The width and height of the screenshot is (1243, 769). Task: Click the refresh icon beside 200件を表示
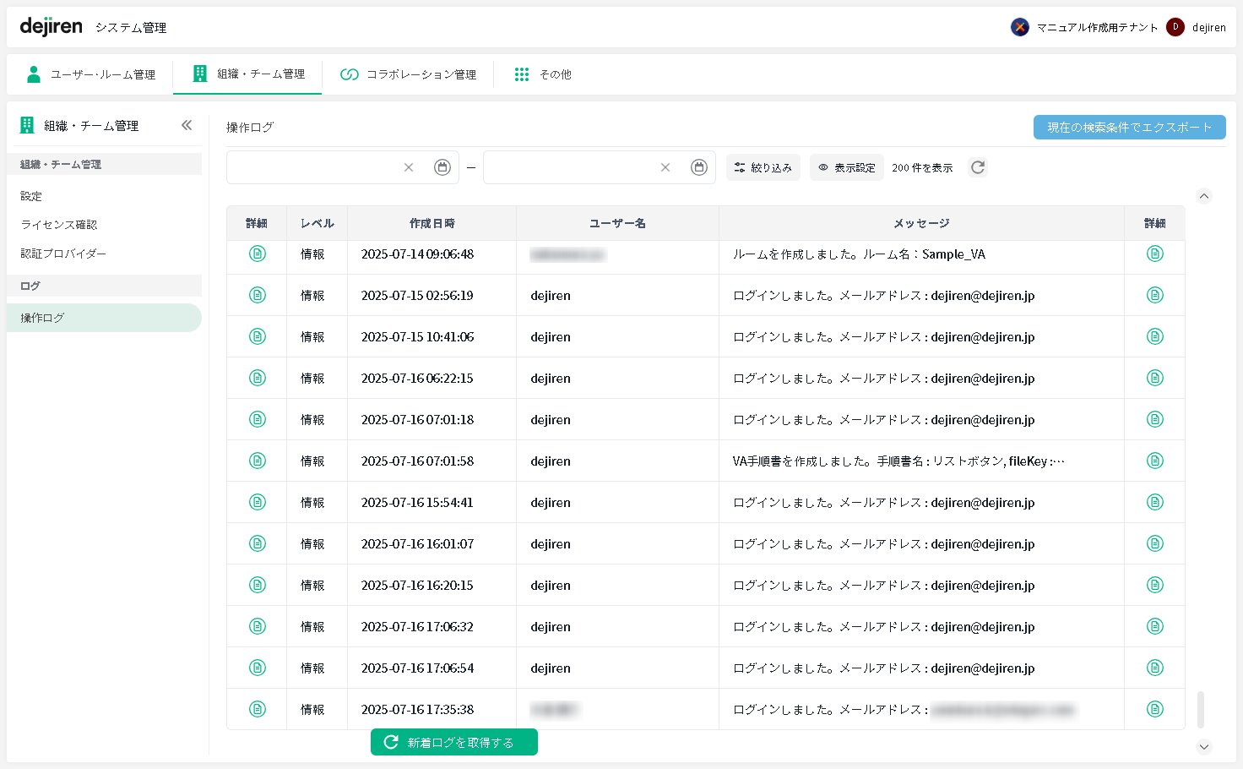tap(978, 167)
